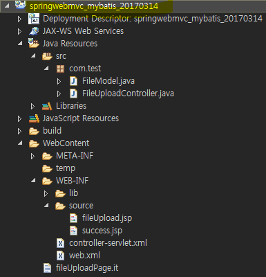Select the success.jsp file name
266x277 pixels.
[x=102, y=231]
